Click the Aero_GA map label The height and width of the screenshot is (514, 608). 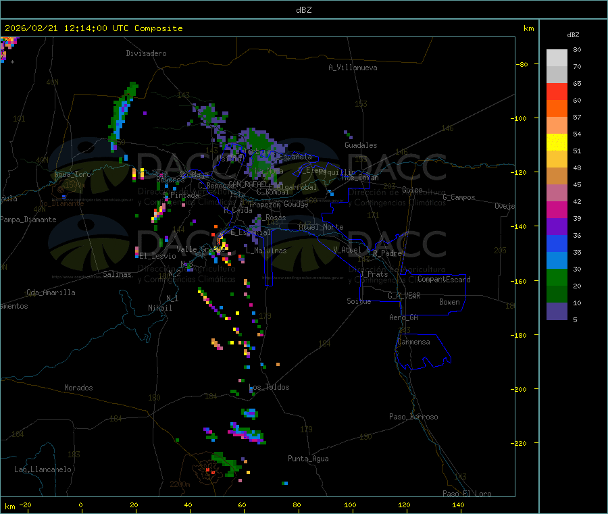pyautogui.click(x=404, y=317)
